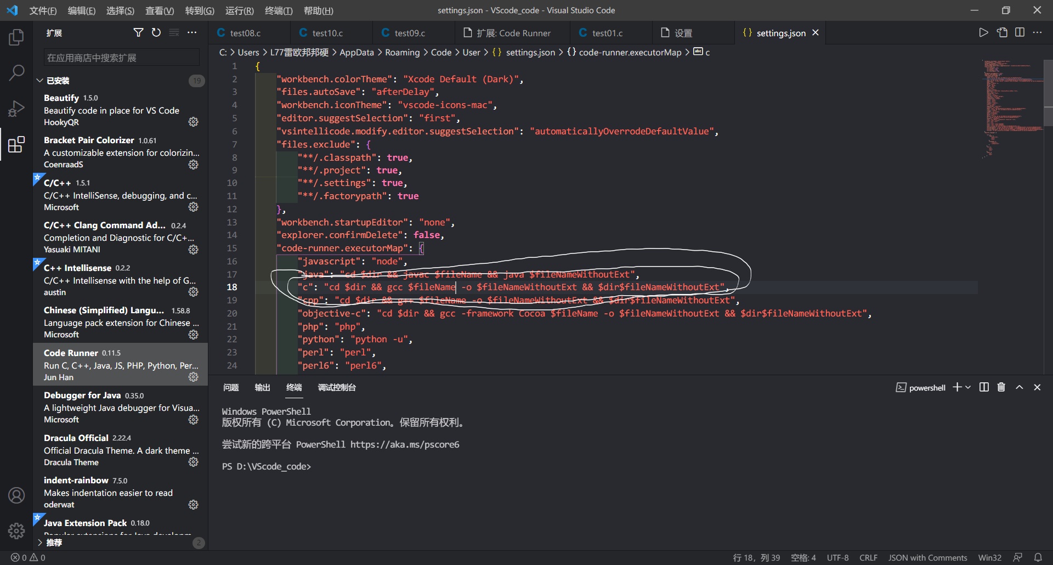Open the Explorer view in activity bar
The height and width of the screenshot is (565, 1053).
pos(16,37)
